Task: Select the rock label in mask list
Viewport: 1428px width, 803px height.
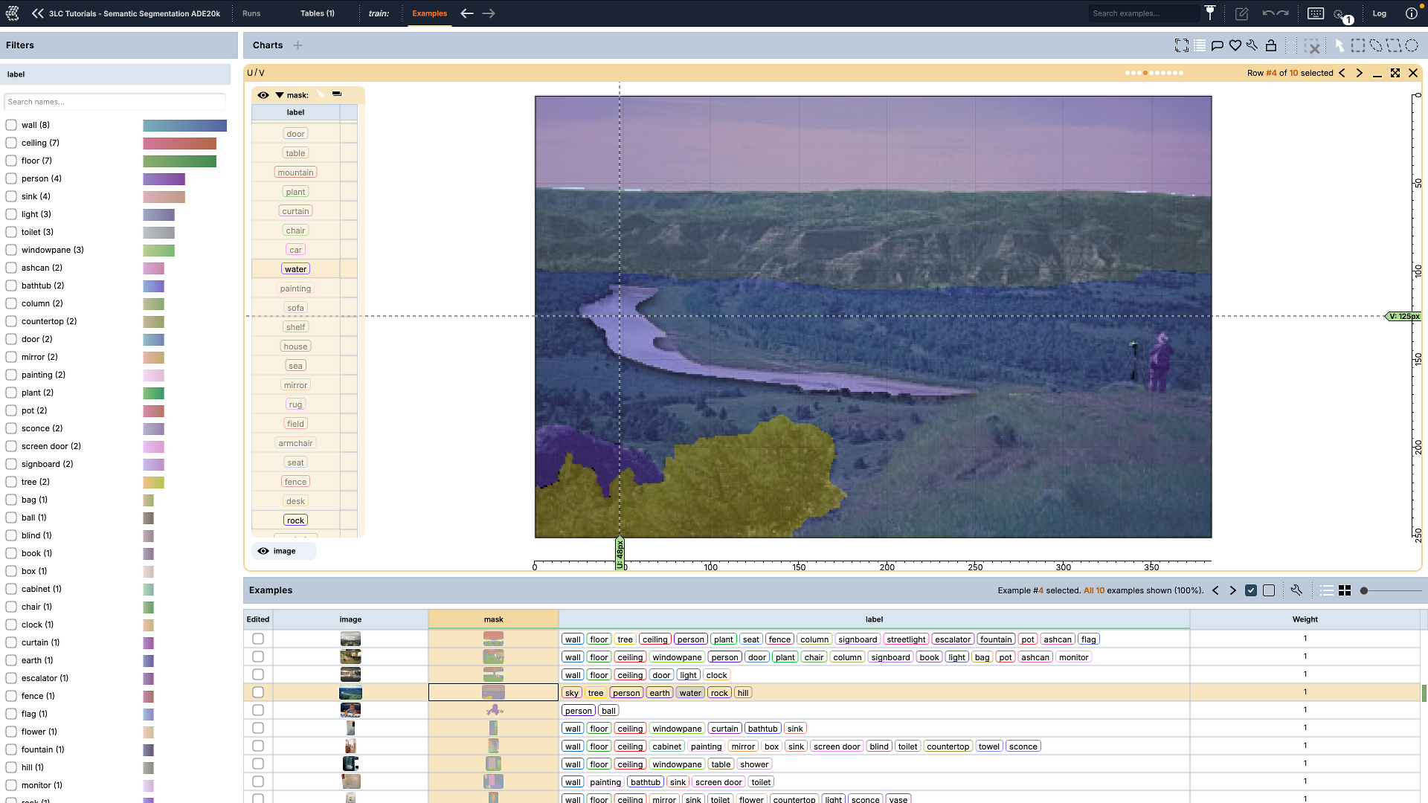Action: pyautogui.click(x=295, y=520)
